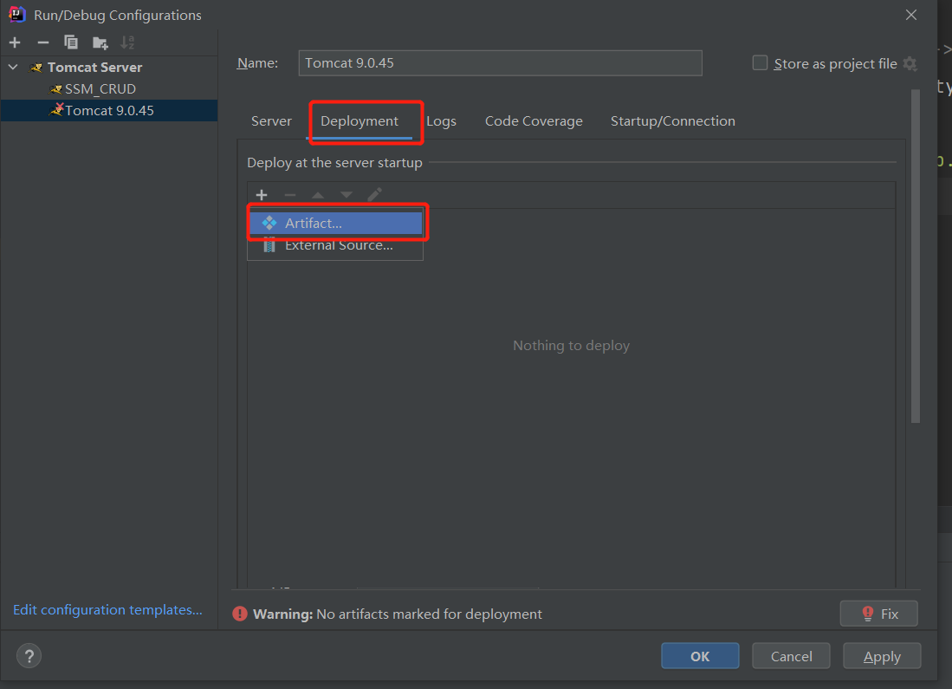Confirm with the OK button
The height and width of the screenshot is (689, 952).
(700, 656)
